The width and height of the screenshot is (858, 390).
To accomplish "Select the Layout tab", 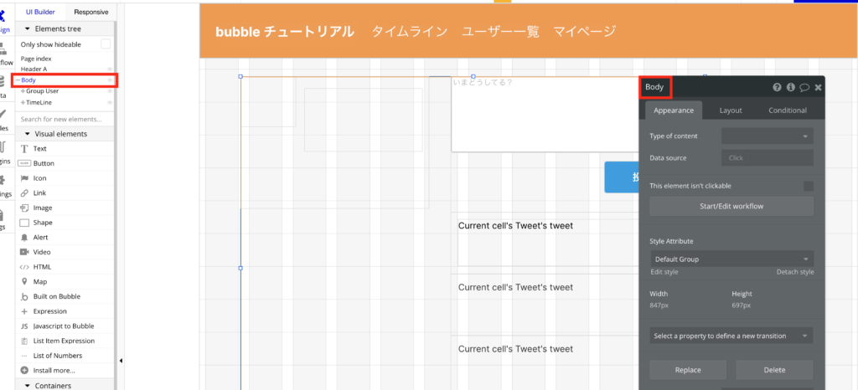I will click(731, 110).
